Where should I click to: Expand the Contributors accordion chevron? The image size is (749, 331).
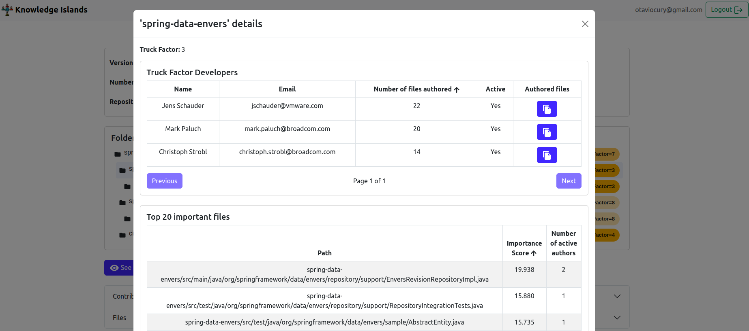(x=617, y=296)
